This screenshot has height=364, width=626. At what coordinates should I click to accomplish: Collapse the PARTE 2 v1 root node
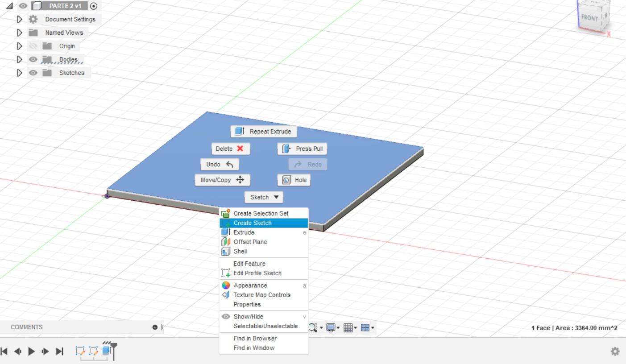(x=10, y=6)
